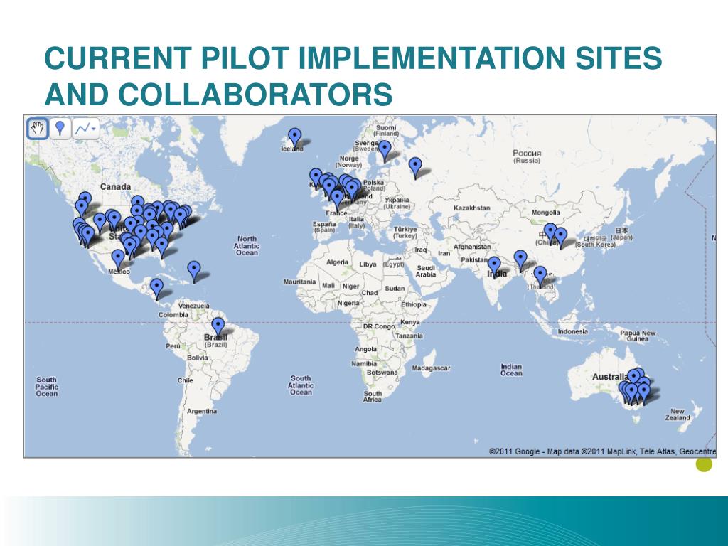Image resolution: width=728 pixels, height=546 pixels.
Task: Click the "North Atlantic Ocean" label
Action: 247,245
